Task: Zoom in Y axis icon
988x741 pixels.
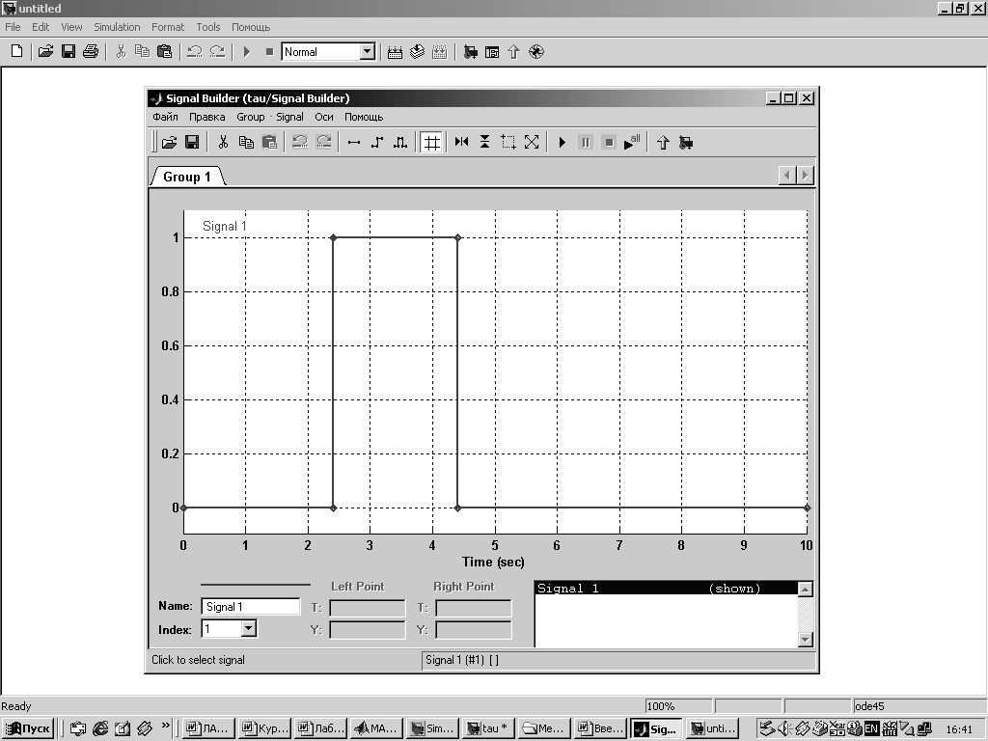Action: (x=484, y=143)
